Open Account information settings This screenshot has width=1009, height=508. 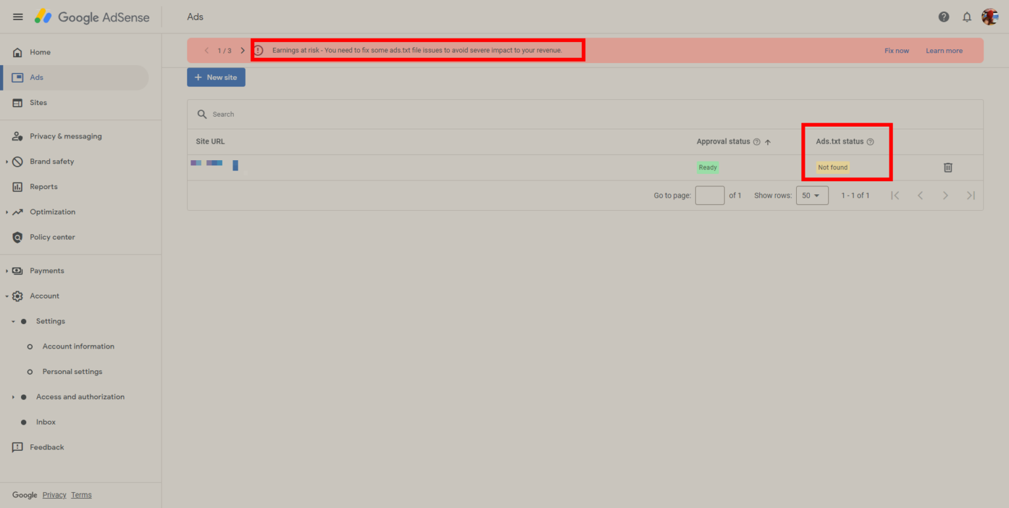(x=78, y=346)
